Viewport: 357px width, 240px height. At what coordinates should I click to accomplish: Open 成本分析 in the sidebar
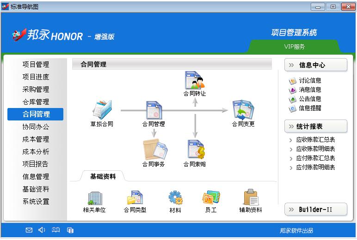pyautogui.click(x=36, y=152)
